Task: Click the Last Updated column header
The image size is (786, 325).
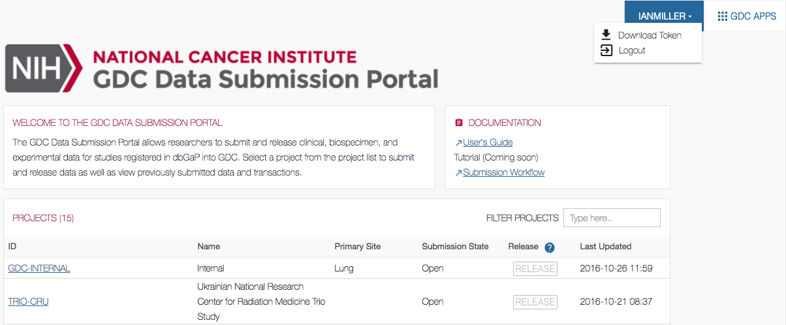Action: (x=605, y=247)
